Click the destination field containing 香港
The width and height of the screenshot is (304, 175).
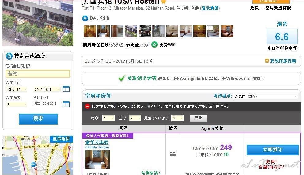[38, 74]
